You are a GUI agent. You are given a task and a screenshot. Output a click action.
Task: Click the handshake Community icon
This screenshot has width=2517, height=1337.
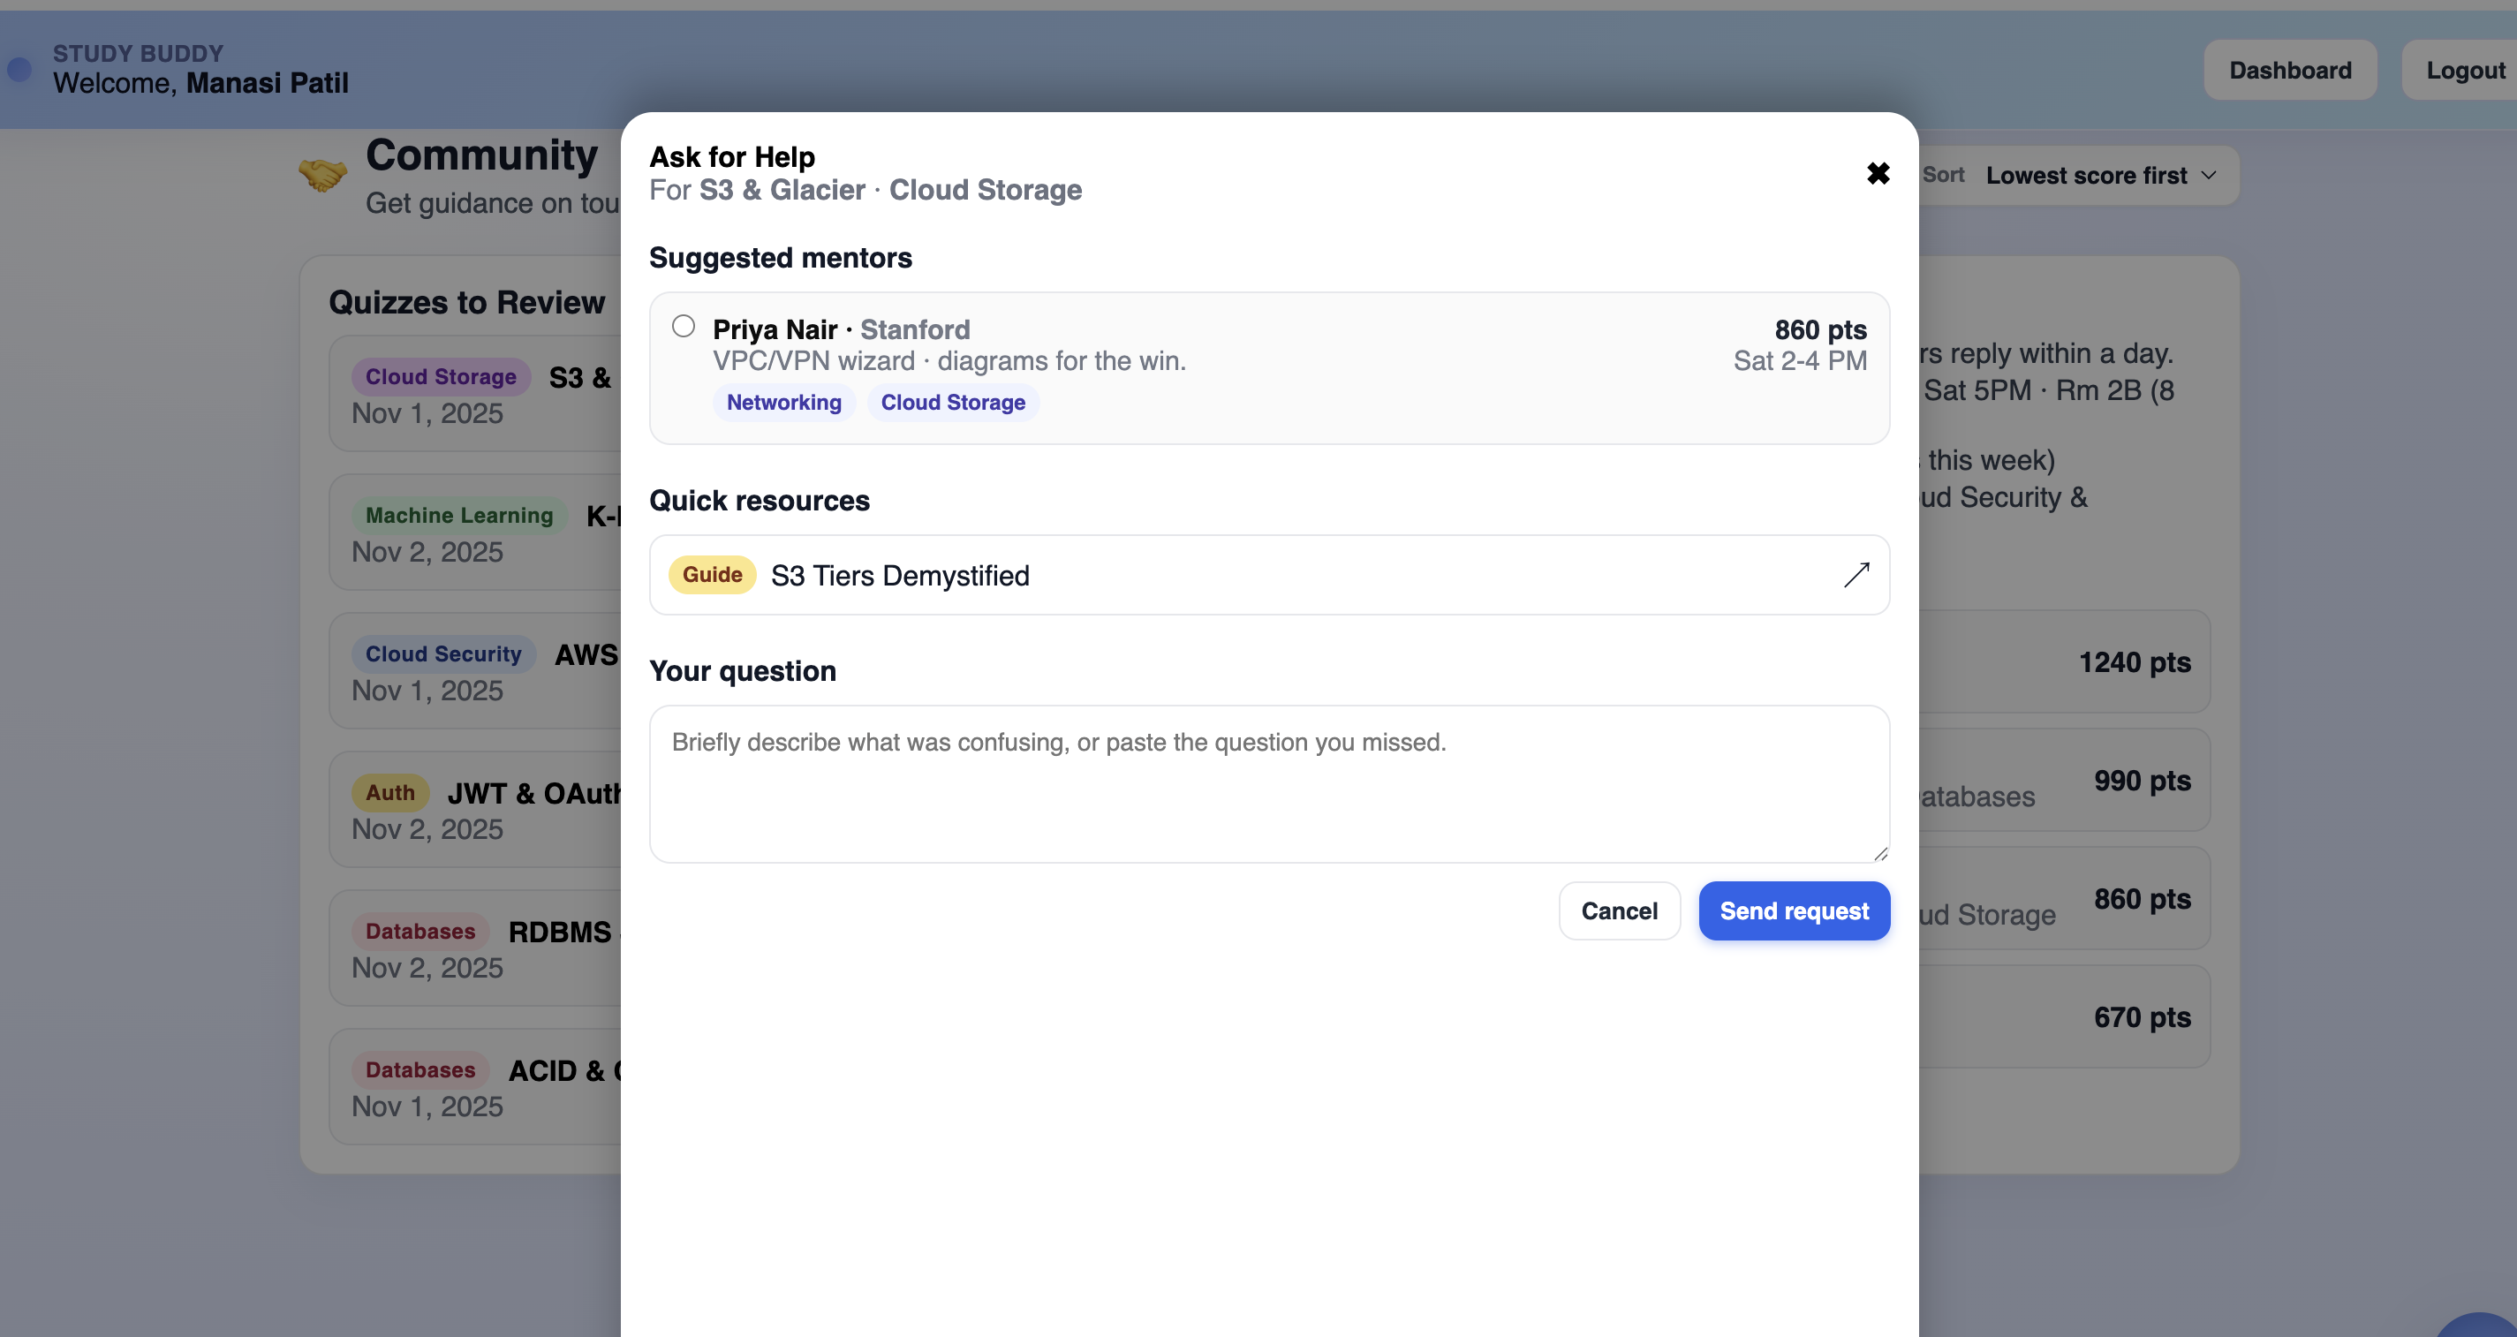(322, 175)
